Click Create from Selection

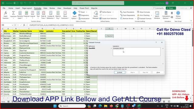[108, 18]
